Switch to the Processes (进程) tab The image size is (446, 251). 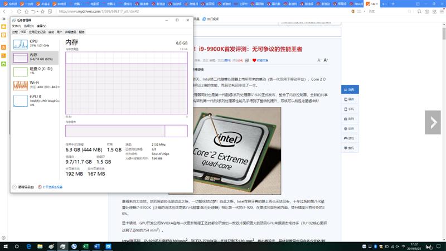[15, 32]
